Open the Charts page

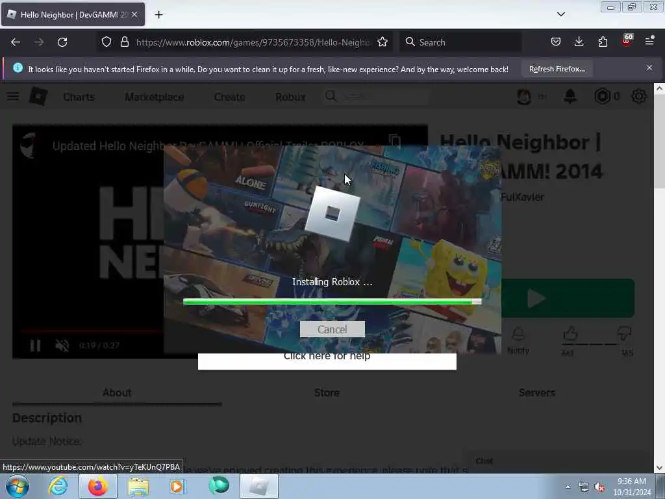(x=79, y=97)
